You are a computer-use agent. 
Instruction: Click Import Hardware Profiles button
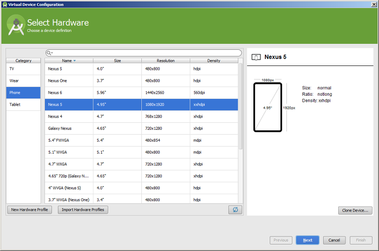click(83, 210)
